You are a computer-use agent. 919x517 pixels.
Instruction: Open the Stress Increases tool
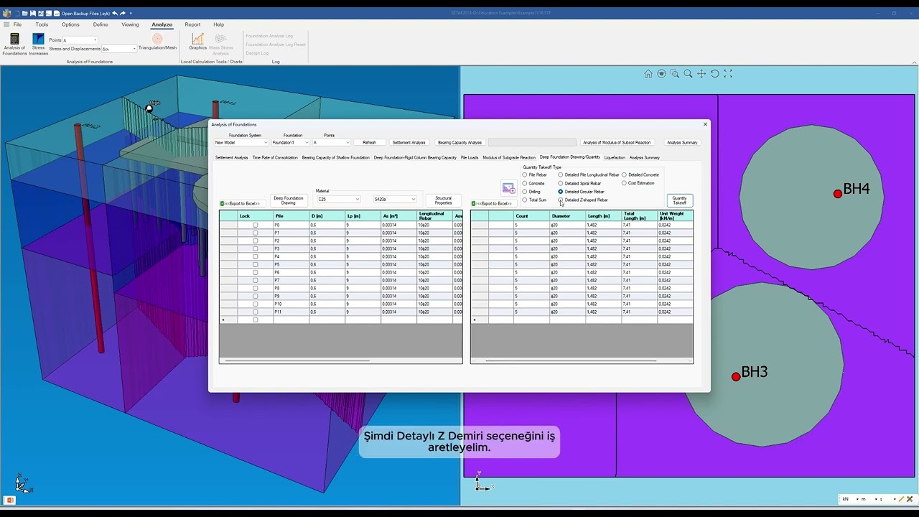pos(38,45)
